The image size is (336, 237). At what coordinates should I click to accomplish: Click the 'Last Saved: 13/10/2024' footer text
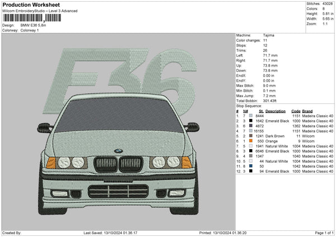110,233
